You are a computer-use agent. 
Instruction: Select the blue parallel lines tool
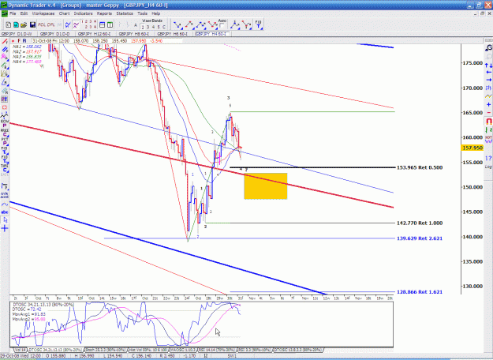[x=5, y=50]
